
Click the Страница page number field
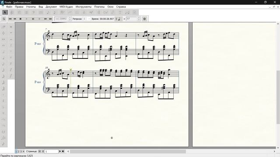(52, 151)
